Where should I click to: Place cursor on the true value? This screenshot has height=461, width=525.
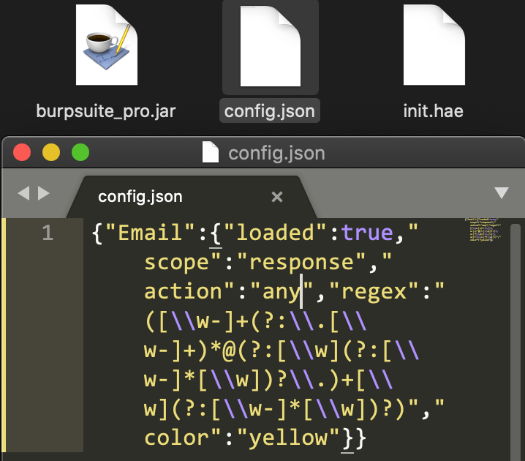click(x=368, y=233)
